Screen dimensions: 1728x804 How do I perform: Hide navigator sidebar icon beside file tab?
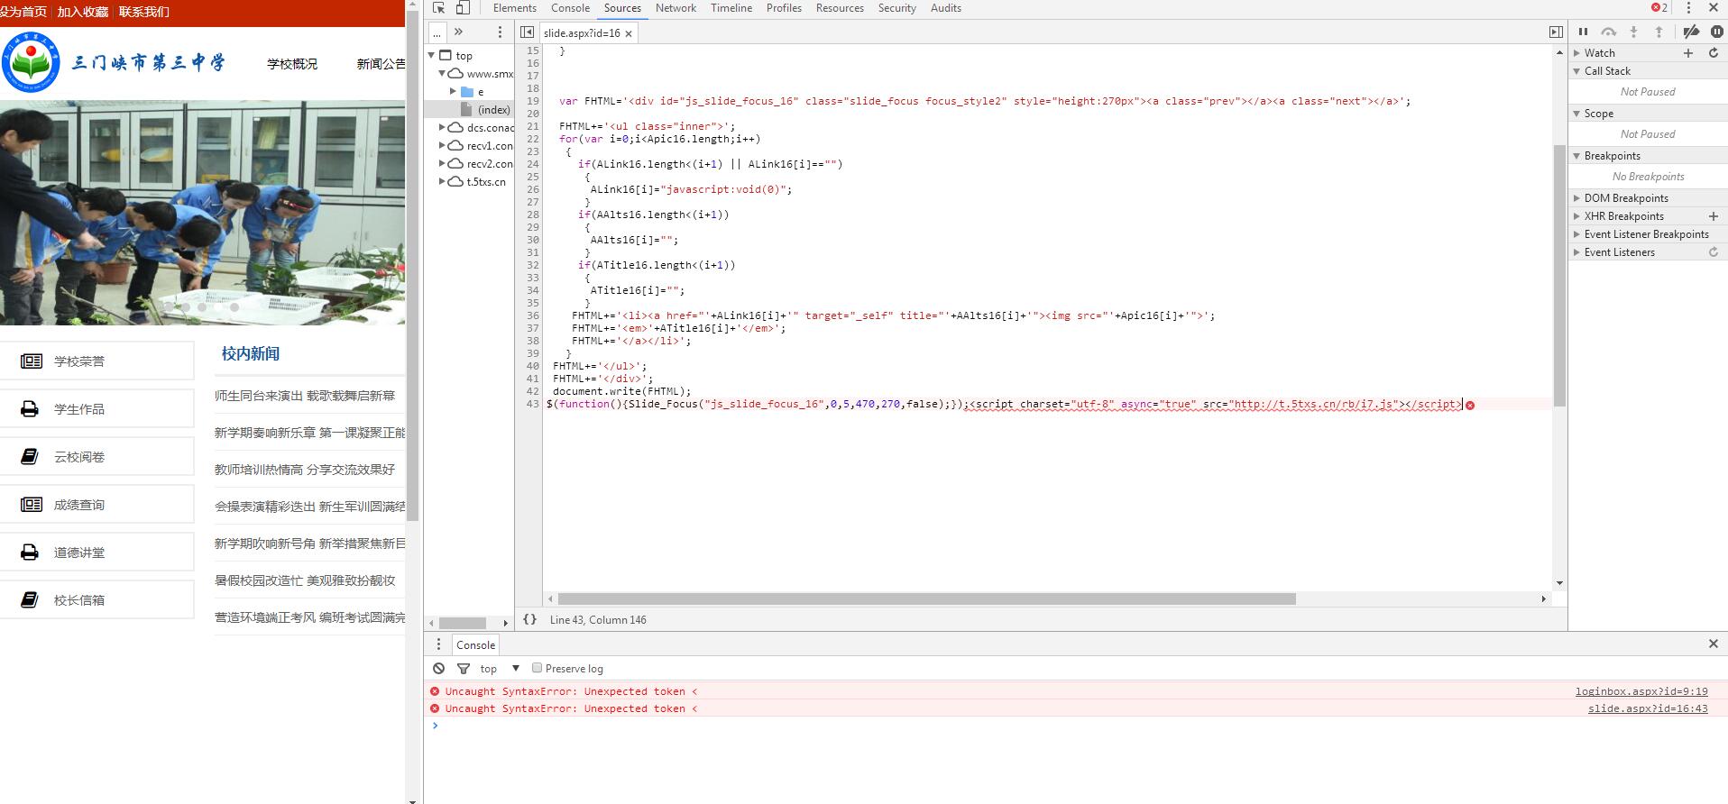(x=528, y=32)
